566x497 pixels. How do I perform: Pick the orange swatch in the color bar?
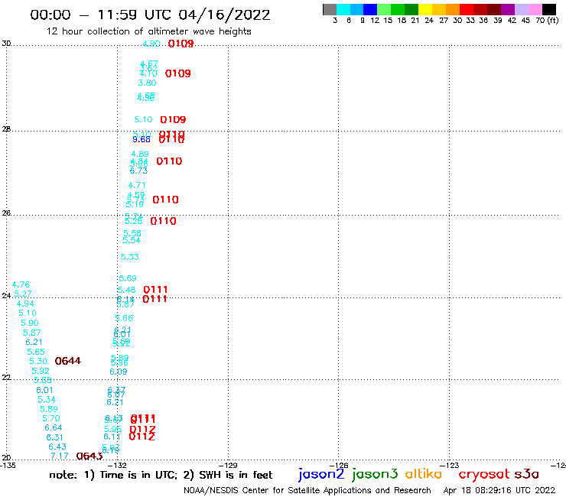coord(453,9)
